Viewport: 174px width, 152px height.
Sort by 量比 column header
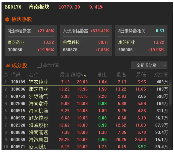pyautogui.click(x=102, y=75)
